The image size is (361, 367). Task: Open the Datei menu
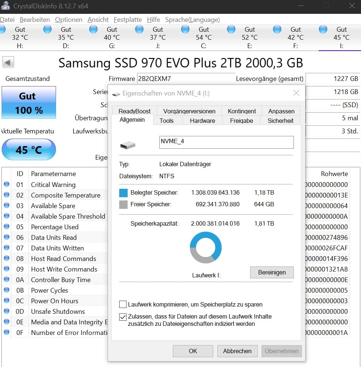click(x=7, y=20)
